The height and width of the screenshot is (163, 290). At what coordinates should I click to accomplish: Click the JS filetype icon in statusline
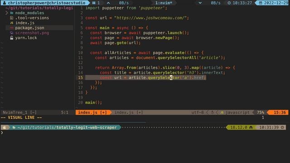[x=222, y=112]
